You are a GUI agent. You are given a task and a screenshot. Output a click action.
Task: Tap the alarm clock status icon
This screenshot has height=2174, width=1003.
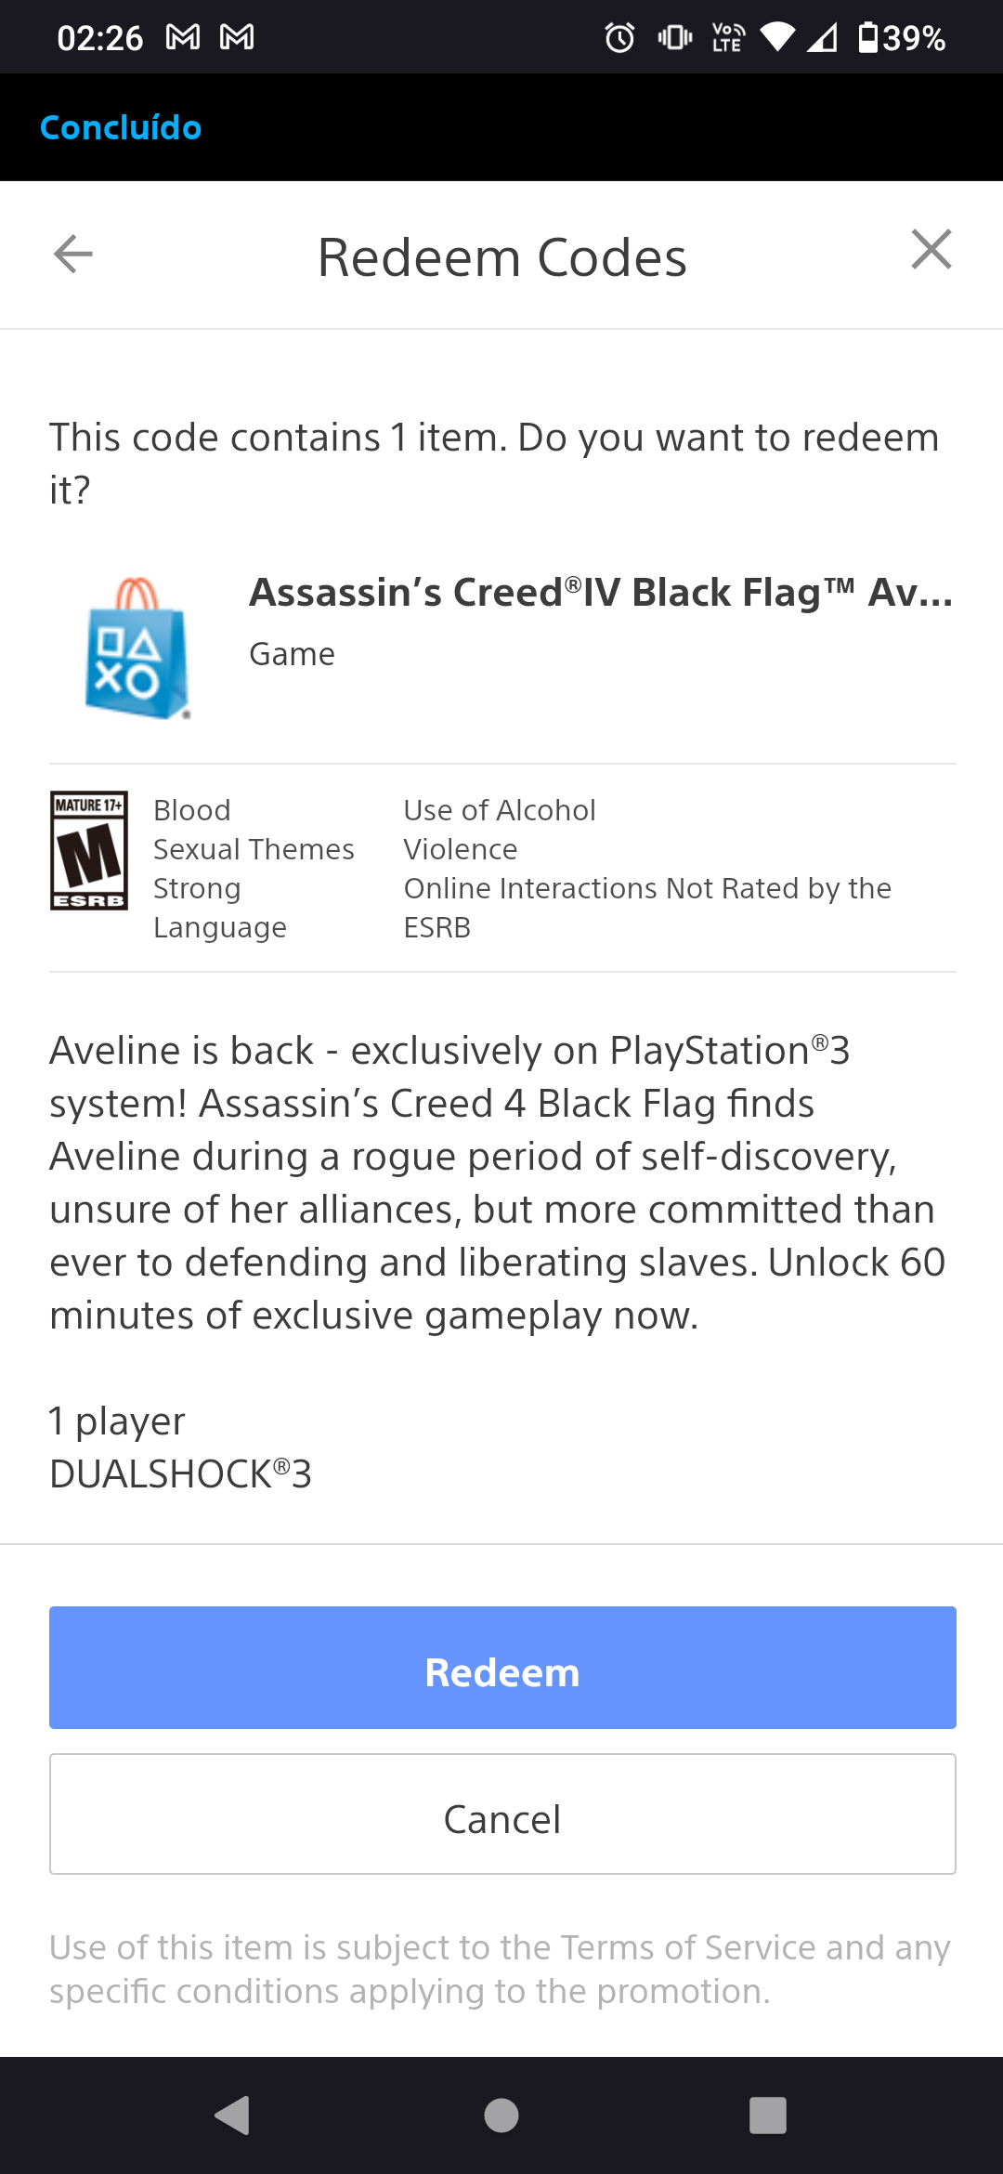[x=619, y=37]
